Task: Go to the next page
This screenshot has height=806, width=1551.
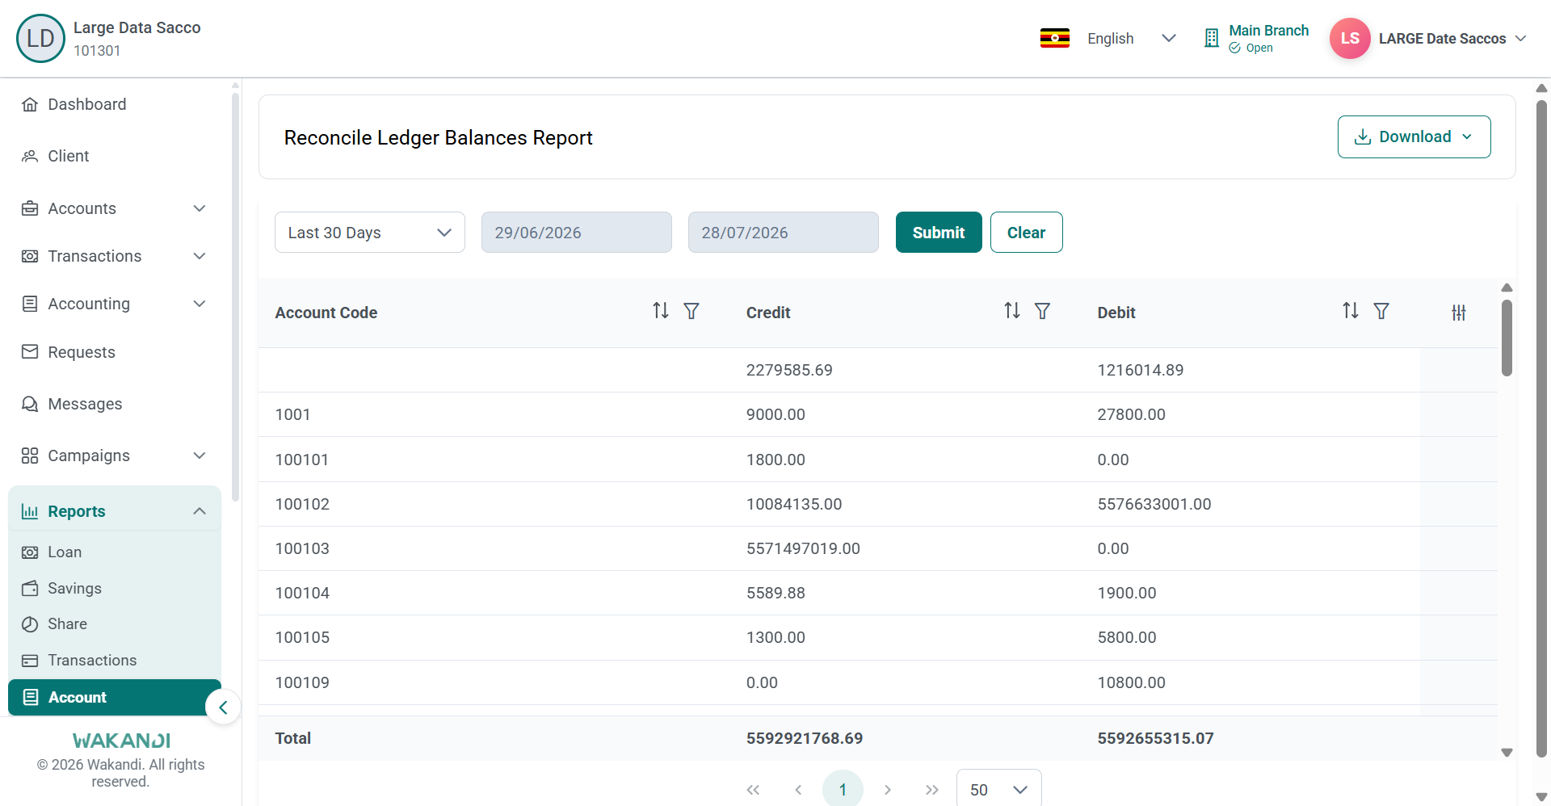Action: click(x=888, y=790)
